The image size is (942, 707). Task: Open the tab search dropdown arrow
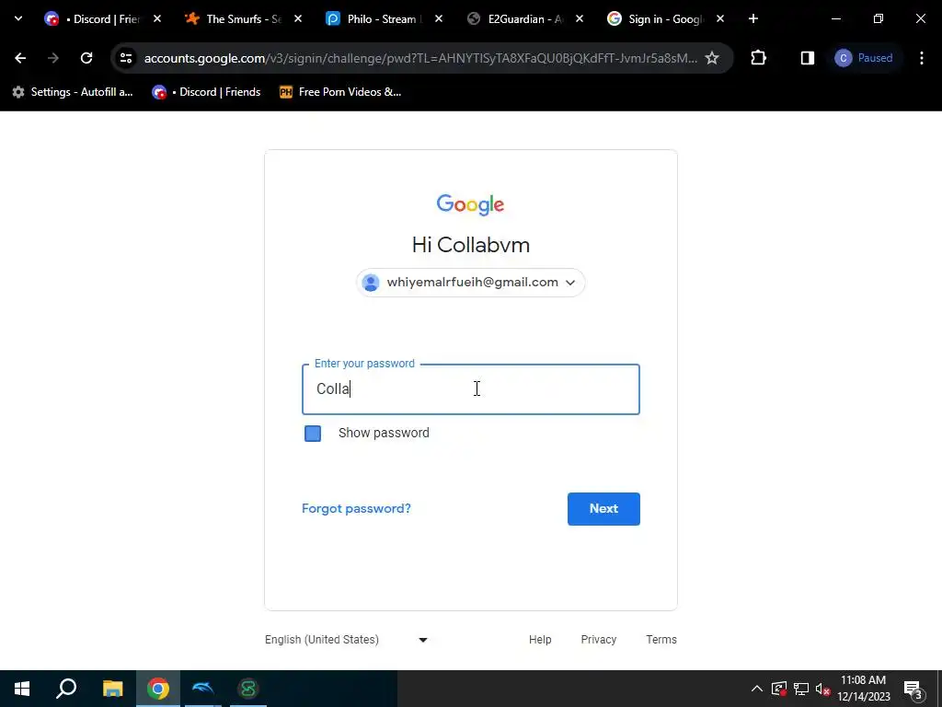18,18
